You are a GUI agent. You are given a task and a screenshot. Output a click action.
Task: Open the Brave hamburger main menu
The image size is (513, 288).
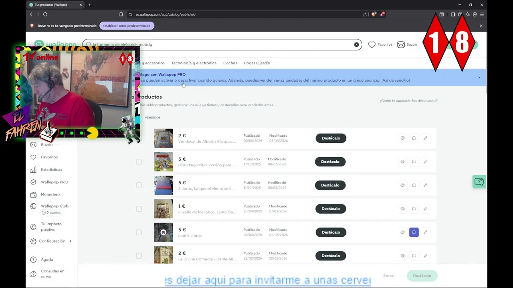[x=482, y=14]
